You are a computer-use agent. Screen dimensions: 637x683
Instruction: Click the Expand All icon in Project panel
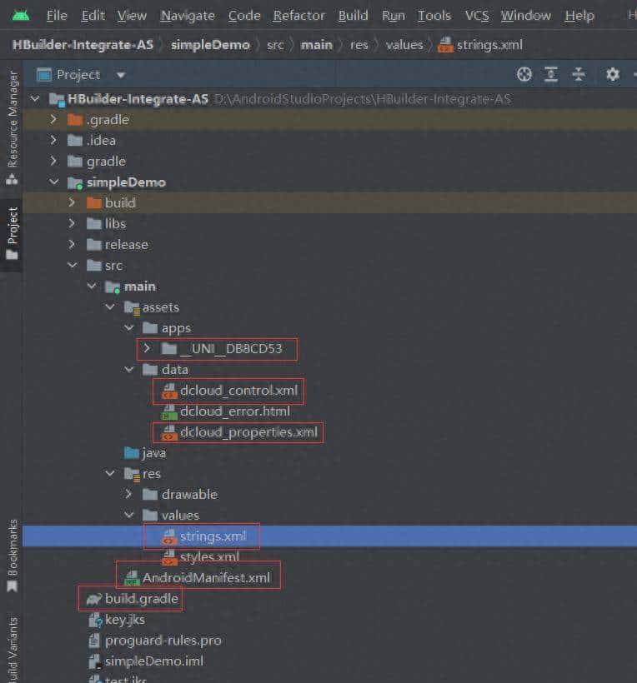point(551,75)
